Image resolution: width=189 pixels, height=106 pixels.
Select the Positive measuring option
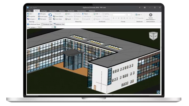77,14
